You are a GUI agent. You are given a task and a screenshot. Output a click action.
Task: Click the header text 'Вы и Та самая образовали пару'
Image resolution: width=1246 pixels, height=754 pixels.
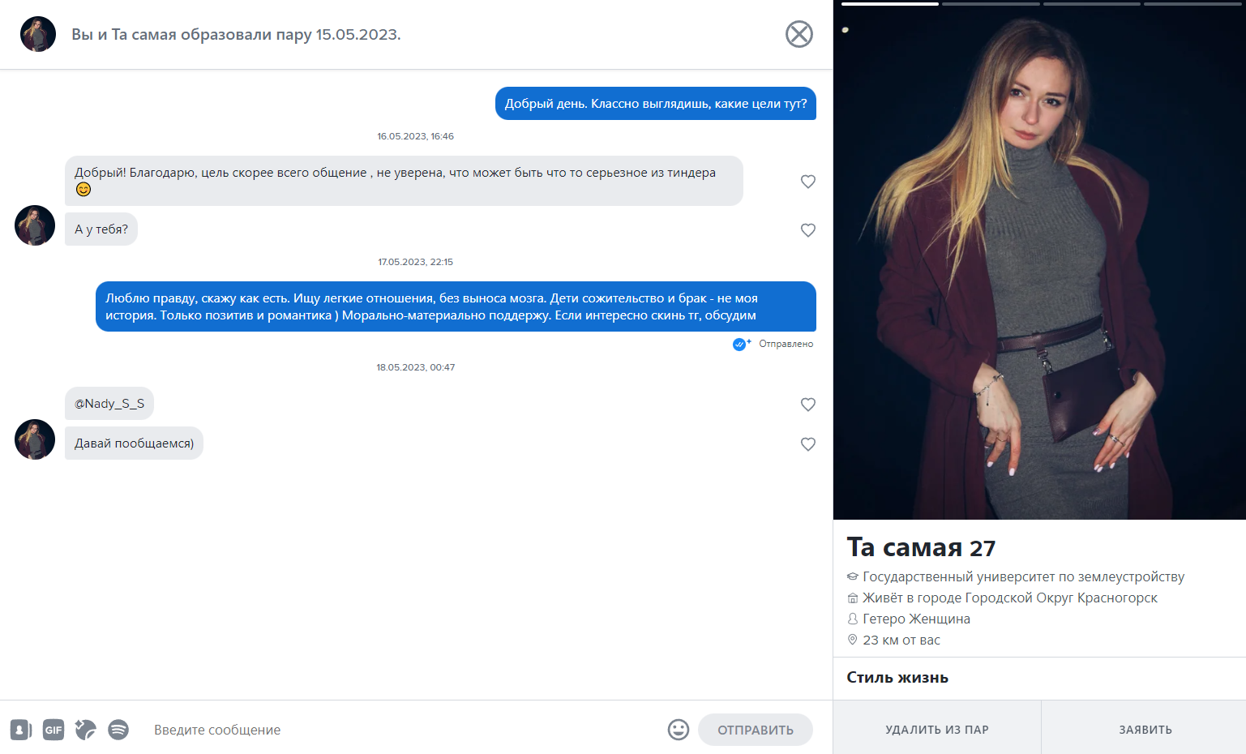tap(236, 34)
